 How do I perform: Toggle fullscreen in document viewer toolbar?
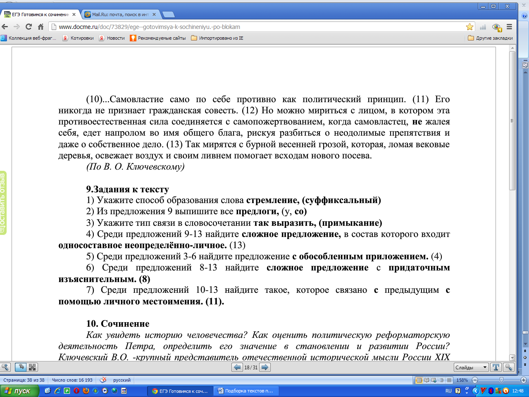tap(32, 367)
